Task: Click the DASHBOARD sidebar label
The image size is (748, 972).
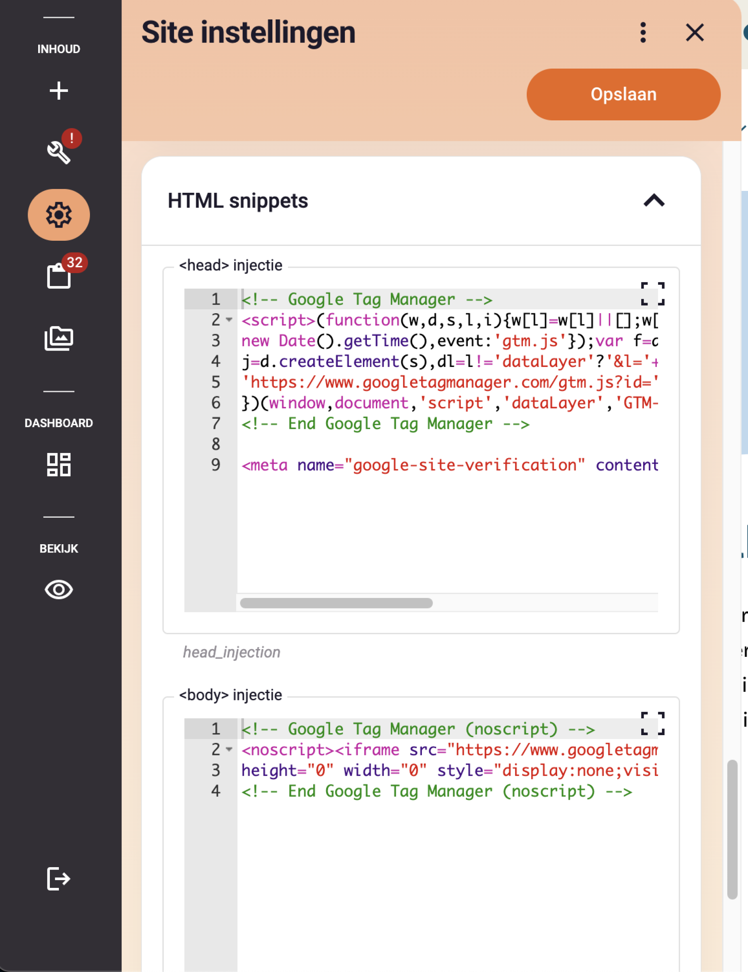Action: click(59, 423)
